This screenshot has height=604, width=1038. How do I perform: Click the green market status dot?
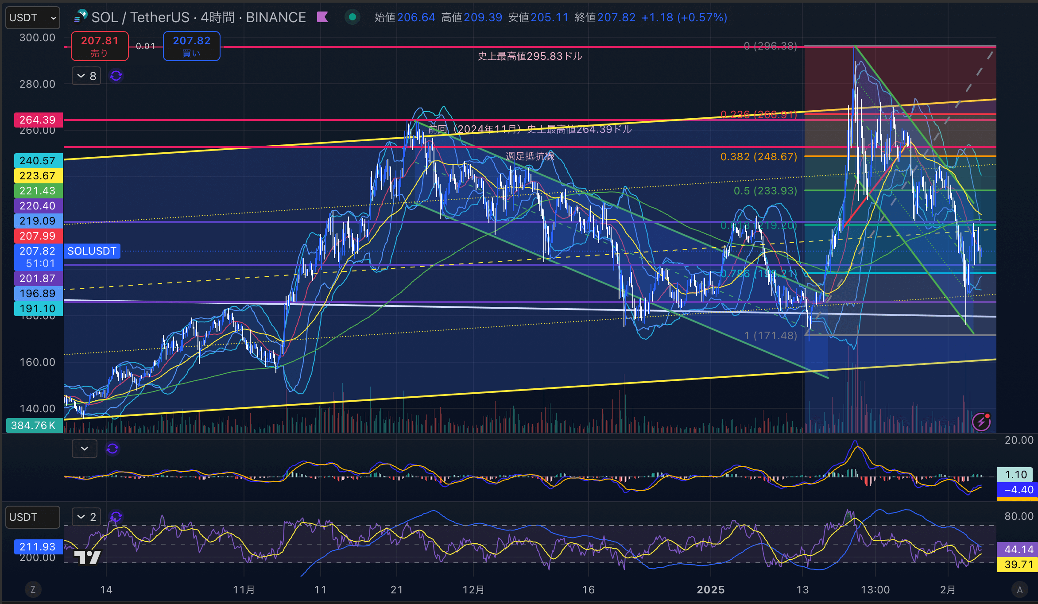pos(352,17)
